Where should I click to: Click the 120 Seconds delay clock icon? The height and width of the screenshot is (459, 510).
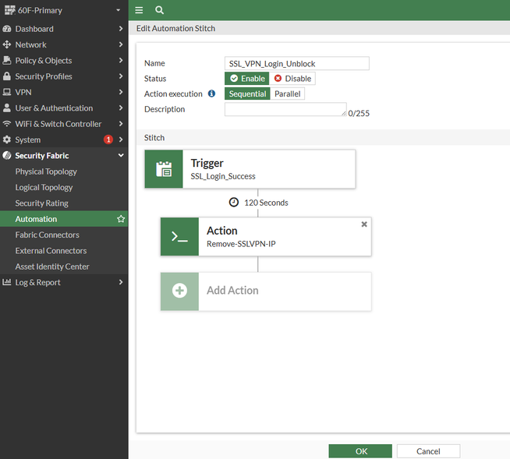tap(233, 203)
